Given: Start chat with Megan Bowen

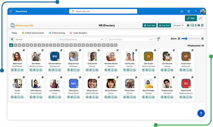Looking at the screenshot, I should [87, 97].
